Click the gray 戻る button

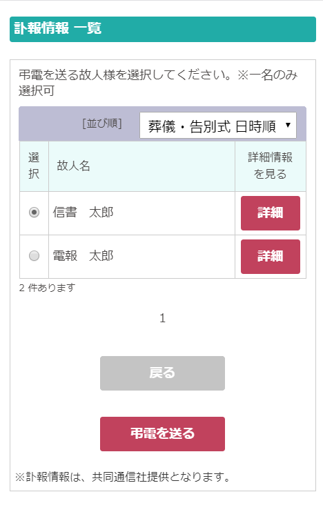[x=162, y=373]
